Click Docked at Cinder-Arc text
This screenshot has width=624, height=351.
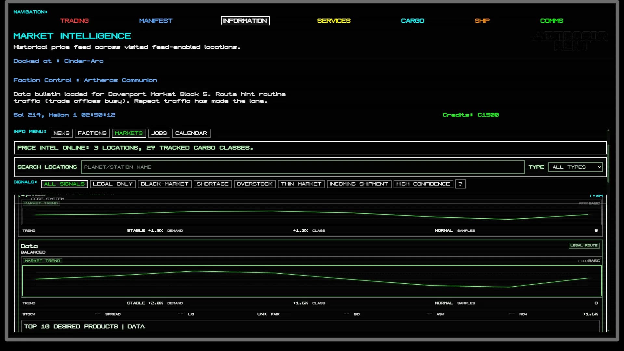tap(58, 61)
